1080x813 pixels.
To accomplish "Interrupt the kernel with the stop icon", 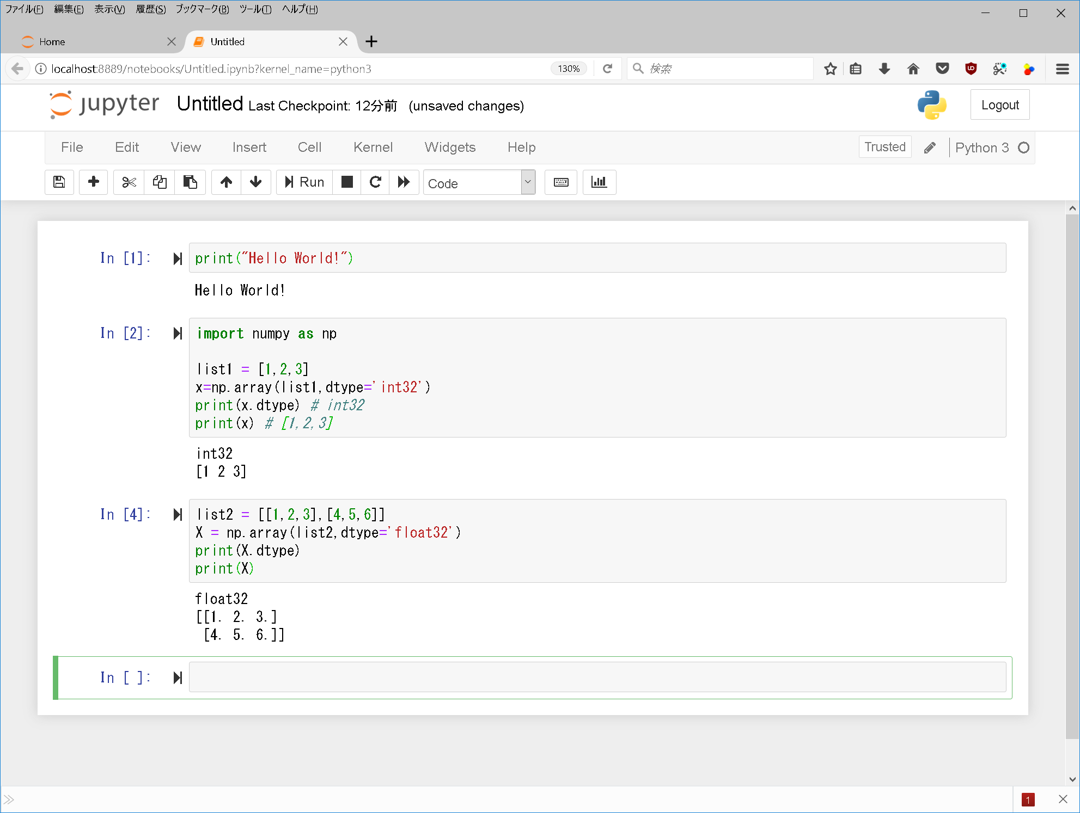I will click(x=347, y=182).
